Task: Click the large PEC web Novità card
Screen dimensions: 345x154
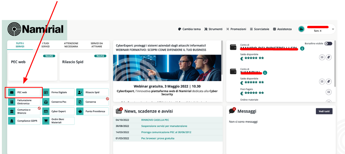Action: pyautogui.click(x=33, y=67)
